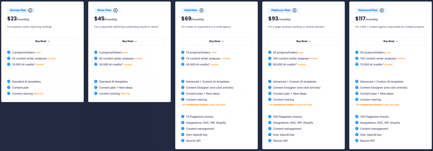Click checkmark beside Platinum Own OpenAI key
The height and width of the screenshot is (151, 433).
pos(270,135)
